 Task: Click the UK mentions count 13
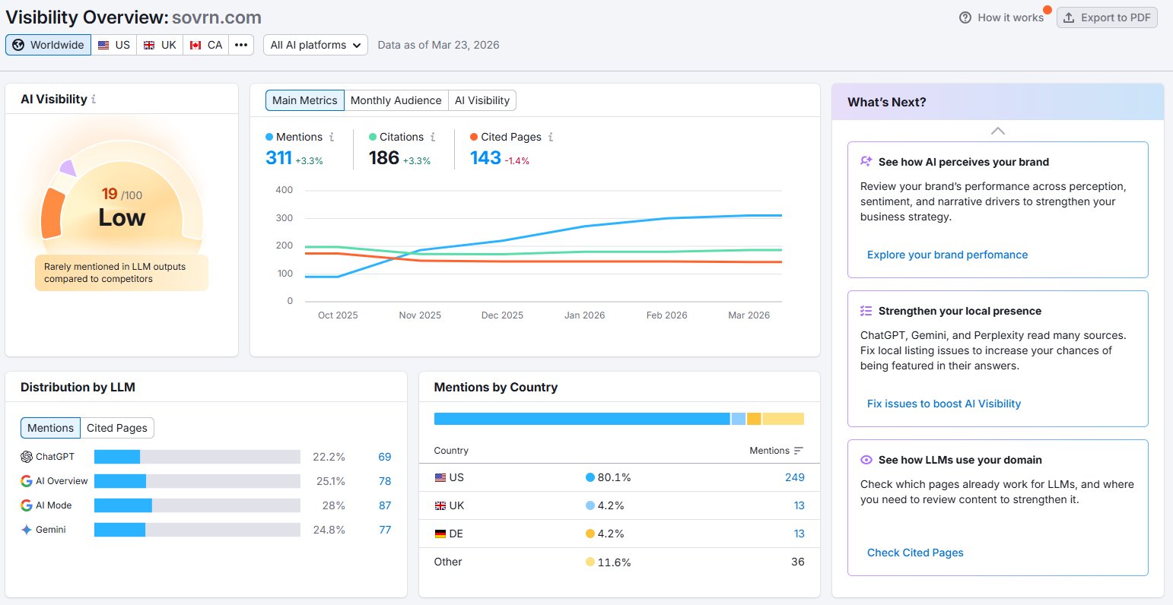(x=799, y=505)
